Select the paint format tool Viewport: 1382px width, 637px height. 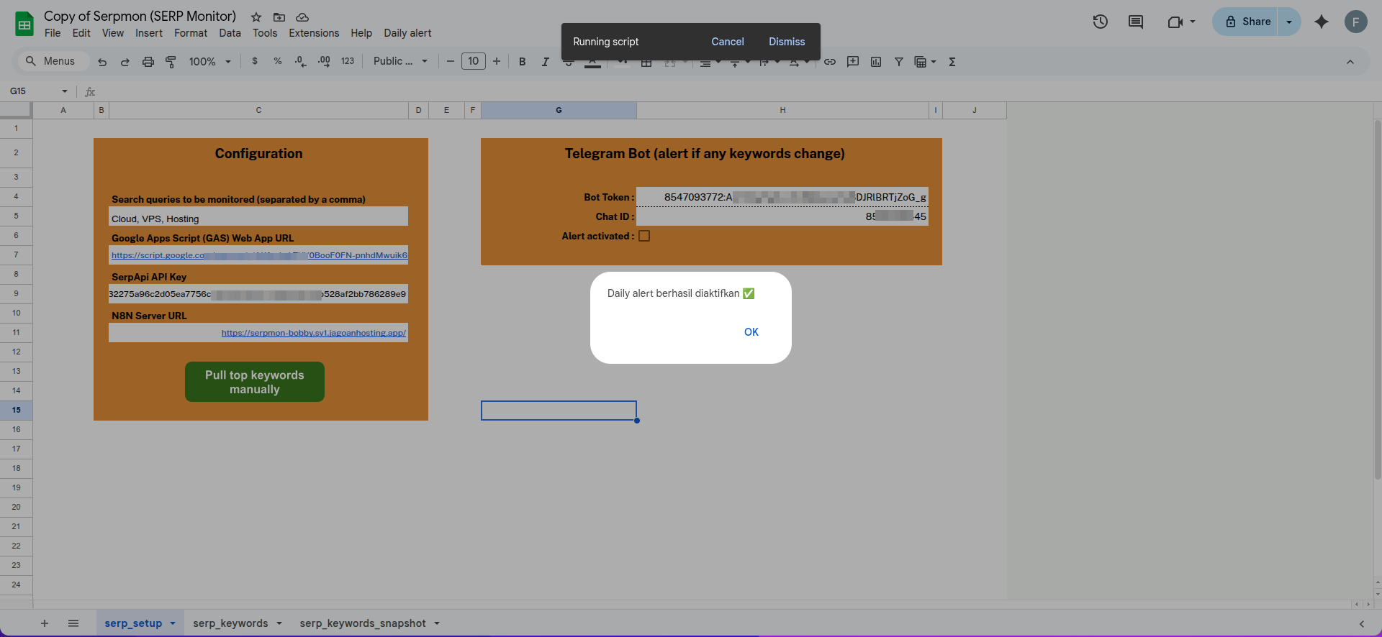[171, 62]
